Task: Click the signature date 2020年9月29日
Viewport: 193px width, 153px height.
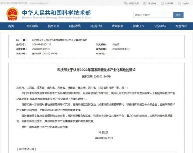Action: [104, 138]
